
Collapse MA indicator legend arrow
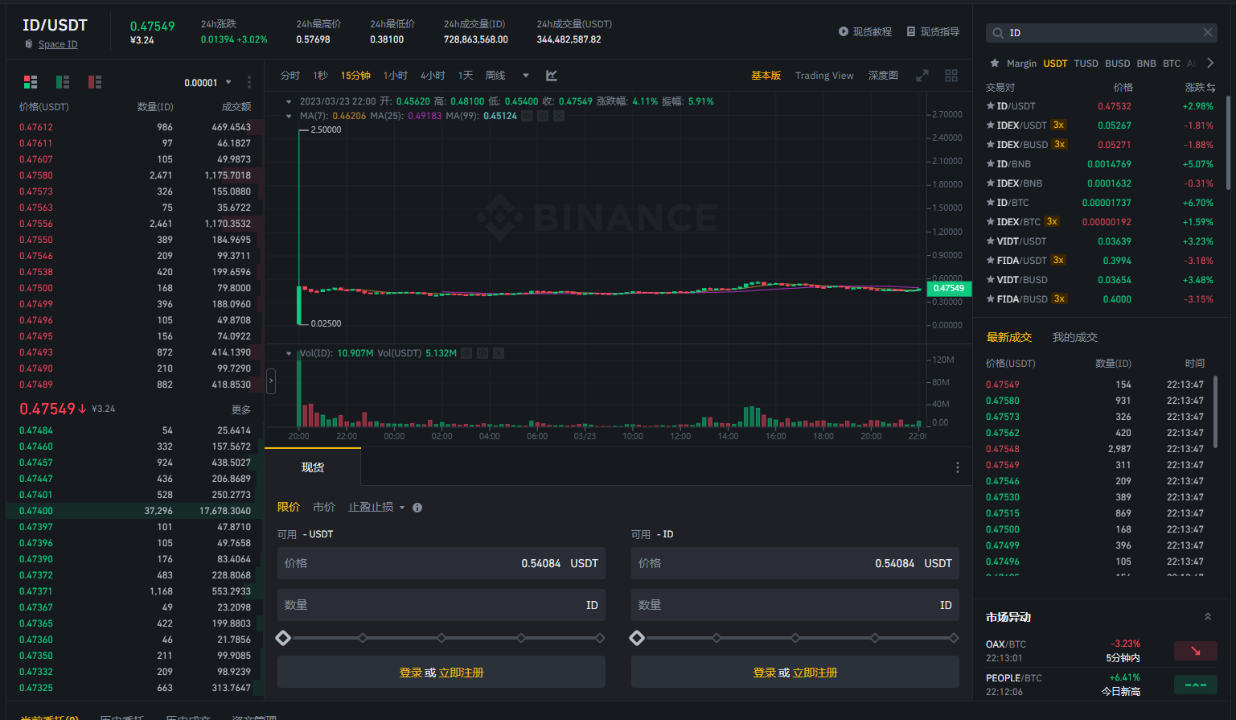(x=289, y=116)
